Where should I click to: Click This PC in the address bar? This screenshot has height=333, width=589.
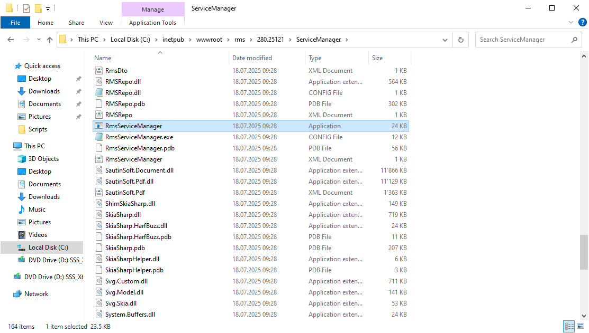tap(88, 40)
